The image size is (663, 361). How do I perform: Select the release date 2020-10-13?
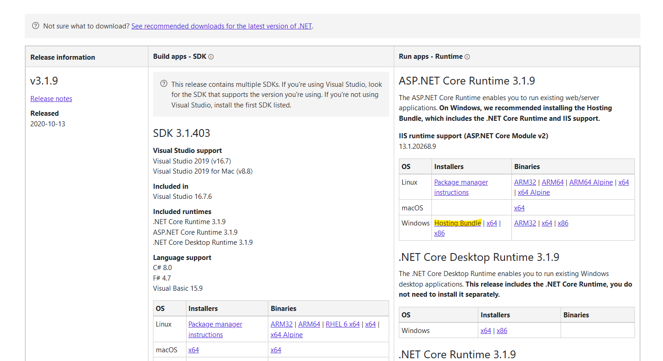pyautogui.click(x=48, y=124)
